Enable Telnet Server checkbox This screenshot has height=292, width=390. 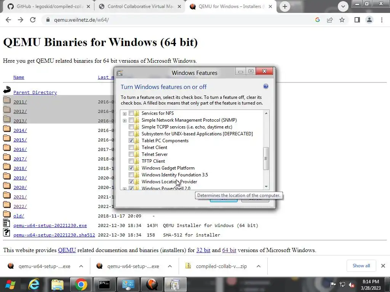(131, 154)
